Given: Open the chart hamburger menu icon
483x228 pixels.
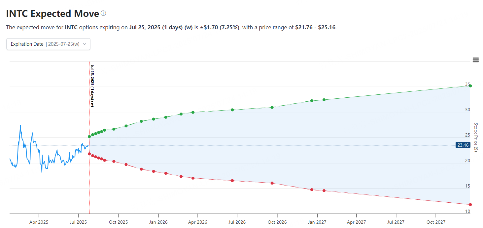Looking at the screenshot, I should [x=476, y=60].
